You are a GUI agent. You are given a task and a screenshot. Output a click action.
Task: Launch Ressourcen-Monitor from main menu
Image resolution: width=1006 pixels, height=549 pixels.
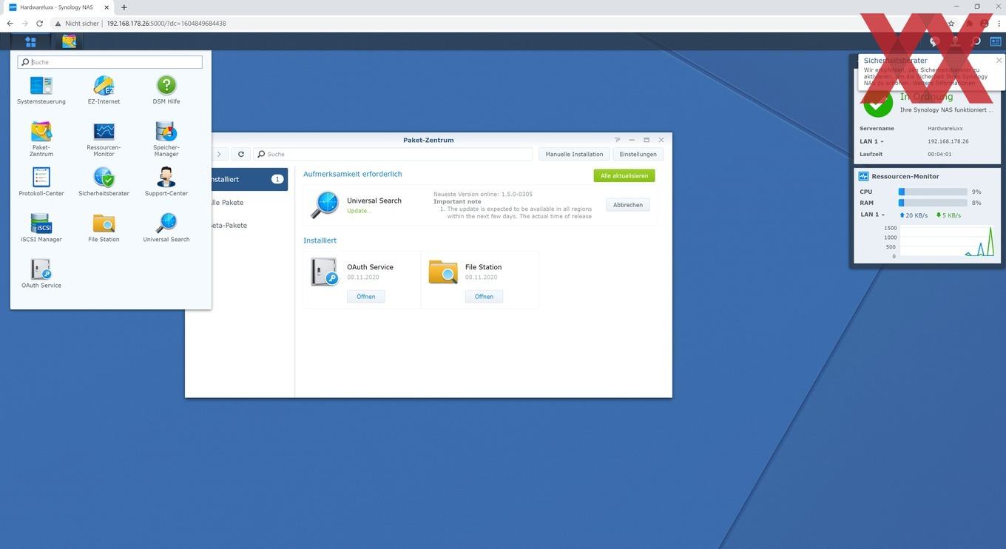[x=104, y=138]
